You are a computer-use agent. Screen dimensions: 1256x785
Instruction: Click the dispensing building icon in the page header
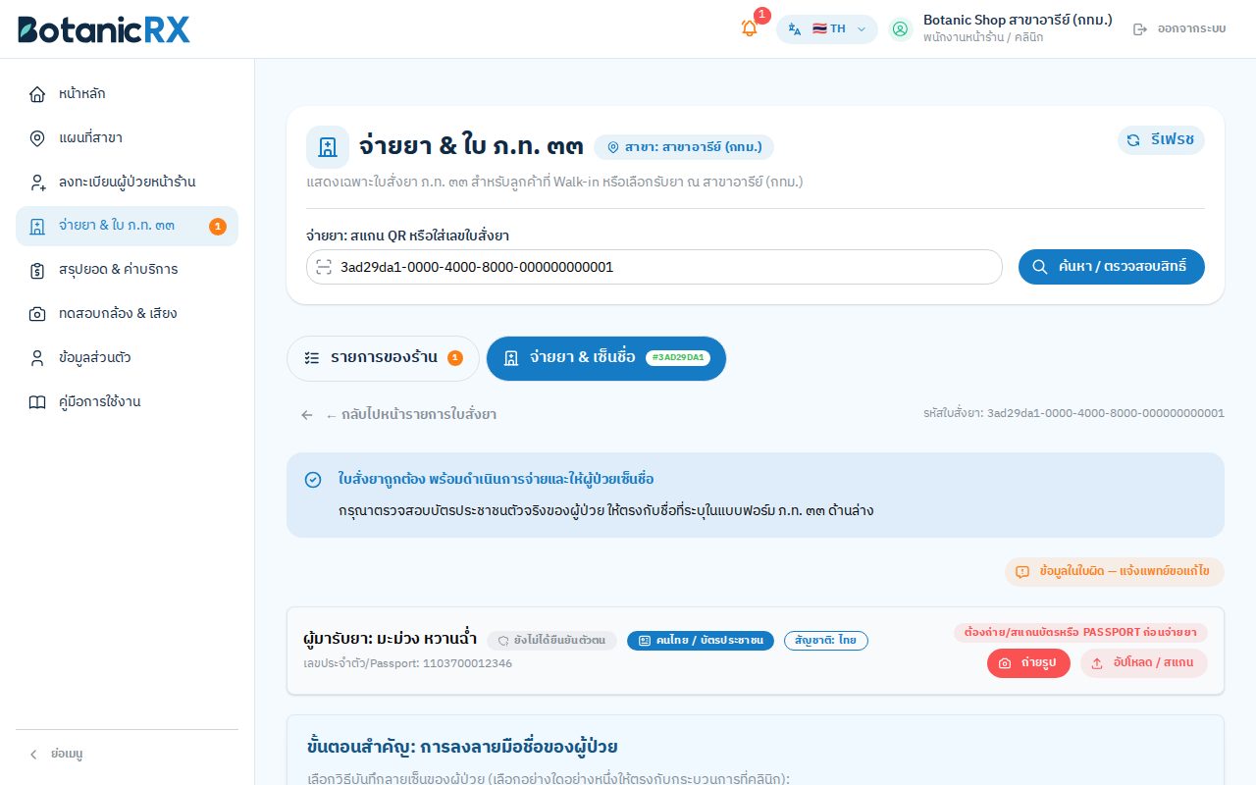tap(328, 147)
